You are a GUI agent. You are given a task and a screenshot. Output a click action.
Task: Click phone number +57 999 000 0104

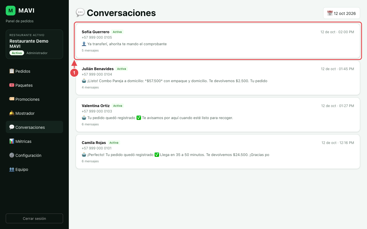pyautogui.click(x=97, y=74)
